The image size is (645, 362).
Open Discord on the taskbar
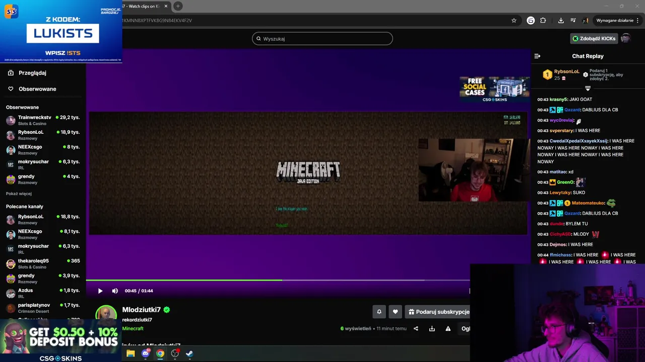146,353
